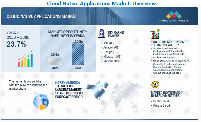Select Private Cloud deployment type
The image size is (201, 122).
coord(162,106)
